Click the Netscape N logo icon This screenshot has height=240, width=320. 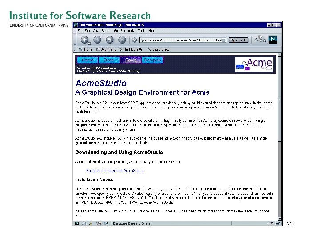coord(273,40)
